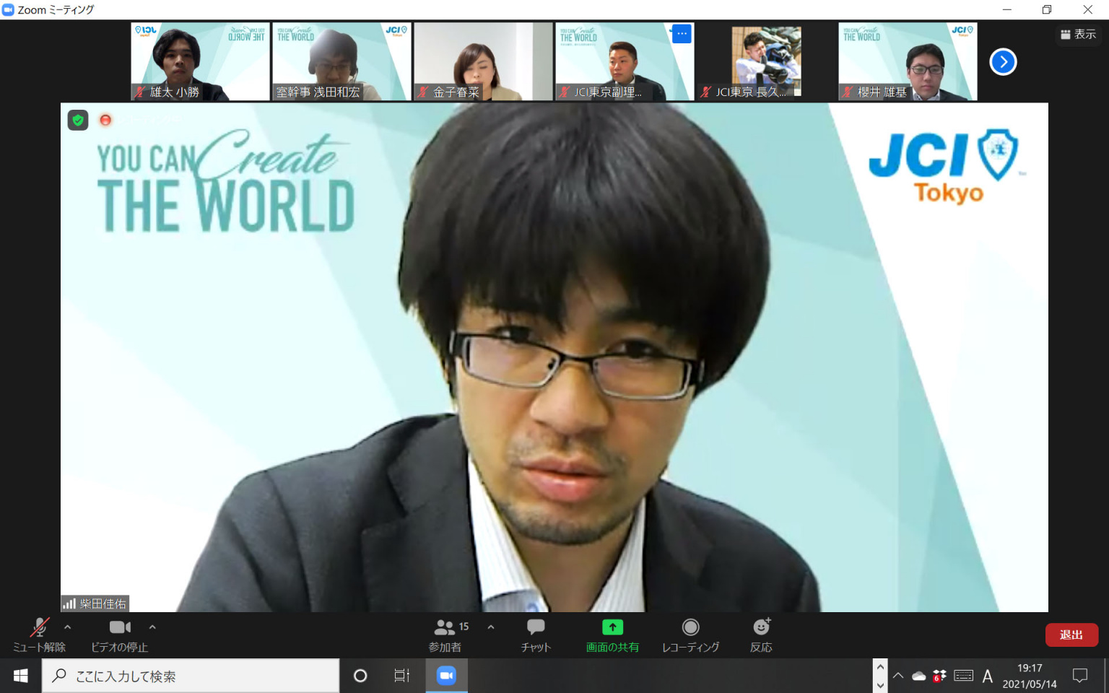Click the Windows search box

click(191, 676)
